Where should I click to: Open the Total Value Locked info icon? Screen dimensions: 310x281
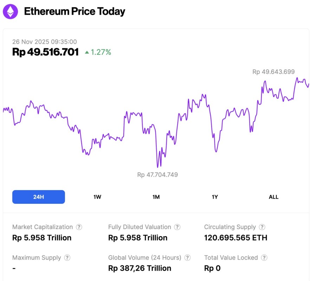264,258
